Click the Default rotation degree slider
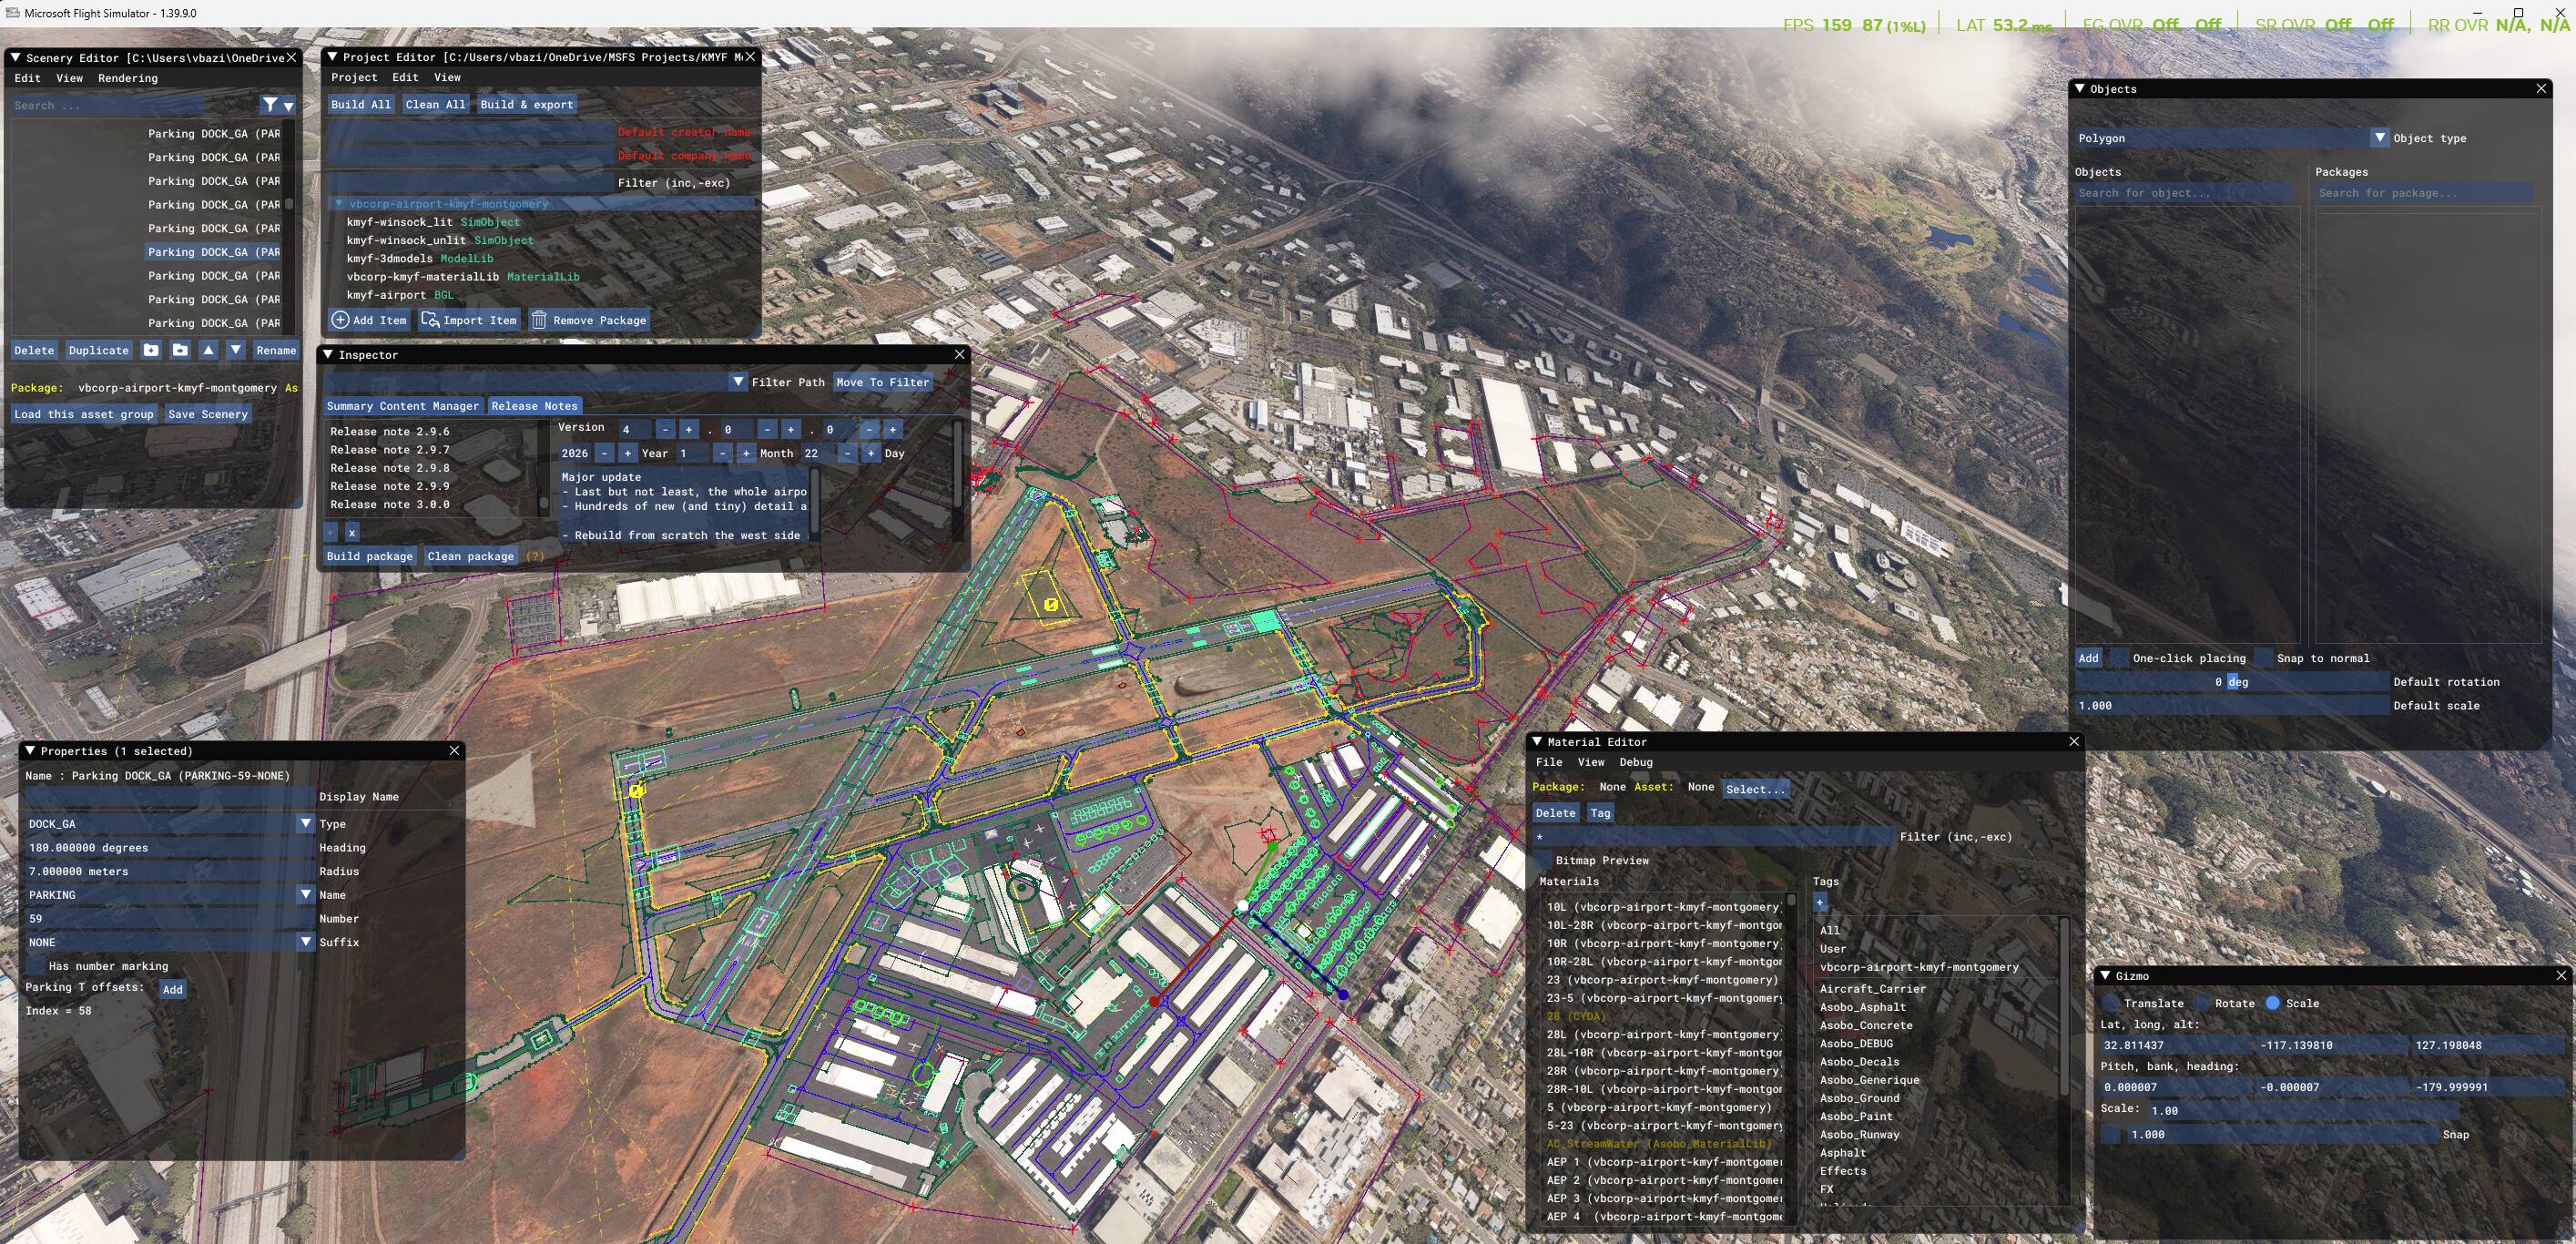 pyautogui.click(x=2231, y=682)
